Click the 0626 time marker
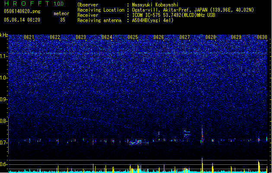The image size is (272, 173). pos(159,37)
